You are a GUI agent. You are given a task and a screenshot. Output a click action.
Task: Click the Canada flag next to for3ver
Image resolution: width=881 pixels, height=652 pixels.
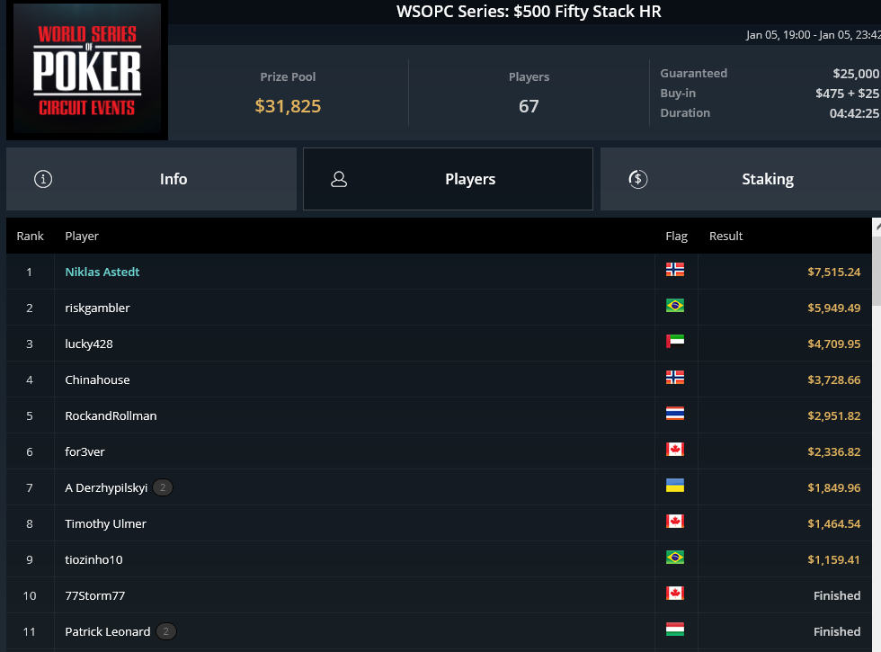(675, 450)
